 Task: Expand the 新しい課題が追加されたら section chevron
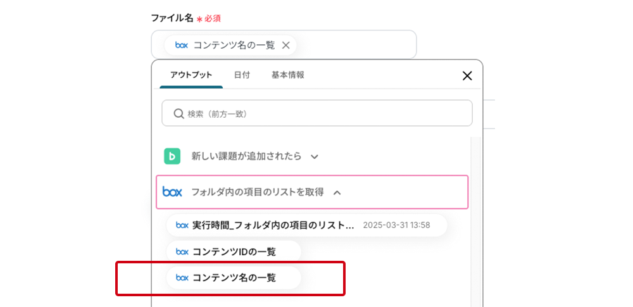(x=315, y=156)
